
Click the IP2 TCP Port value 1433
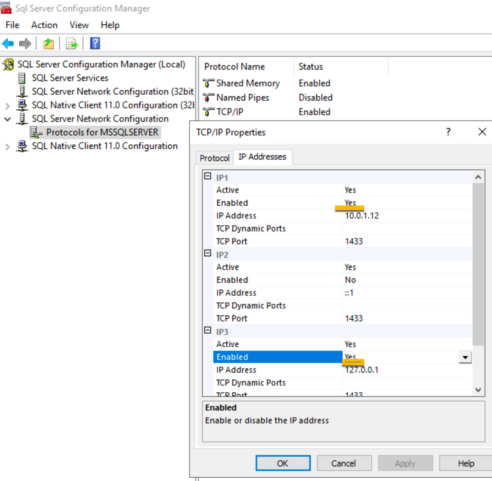point(354,318)
